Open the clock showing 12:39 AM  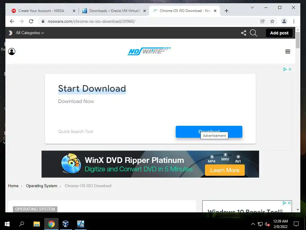tap(280, 224)
